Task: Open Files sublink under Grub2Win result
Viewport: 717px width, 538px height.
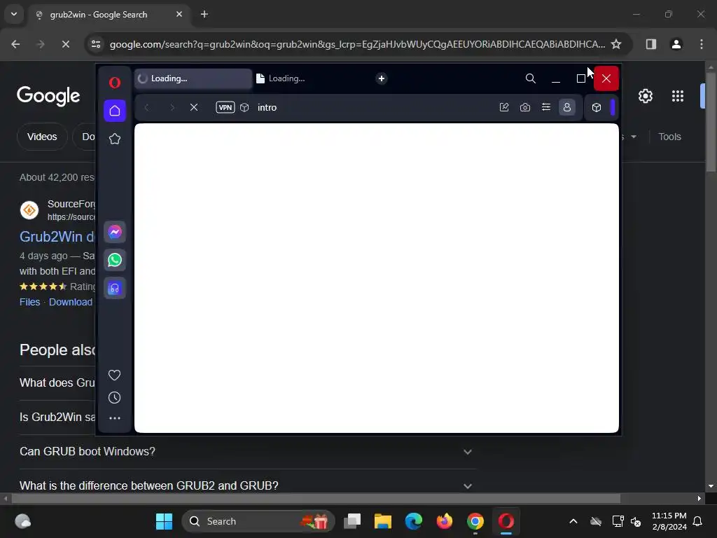Action: coord(29,302)
